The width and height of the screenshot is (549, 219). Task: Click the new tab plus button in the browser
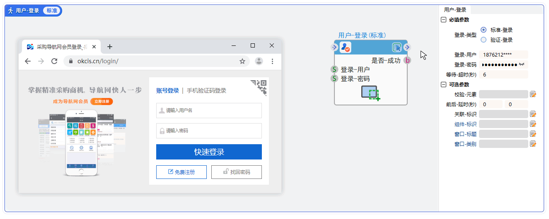[x=110, y=47]
